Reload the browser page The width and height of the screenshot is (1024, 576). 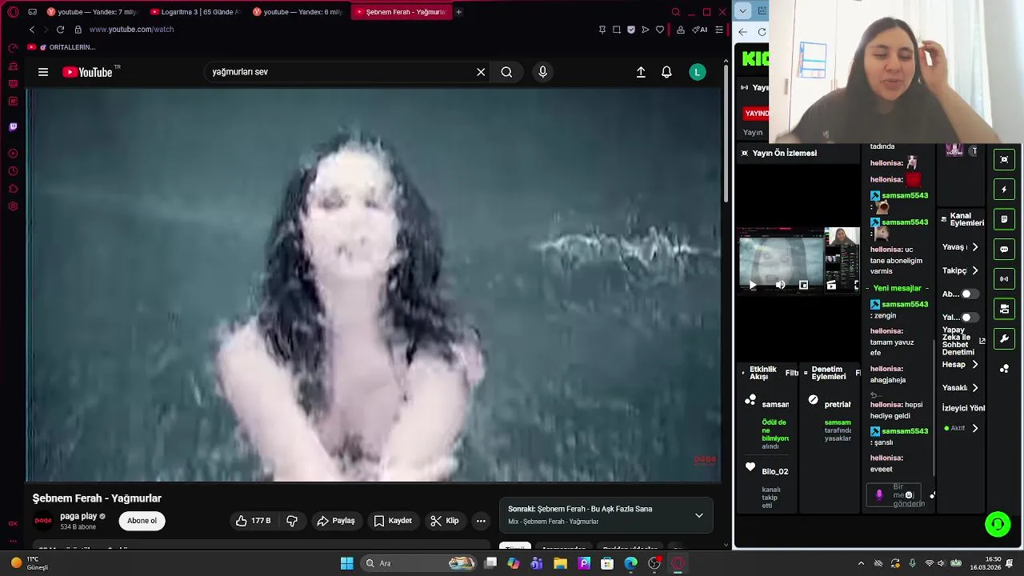(60, 30)
